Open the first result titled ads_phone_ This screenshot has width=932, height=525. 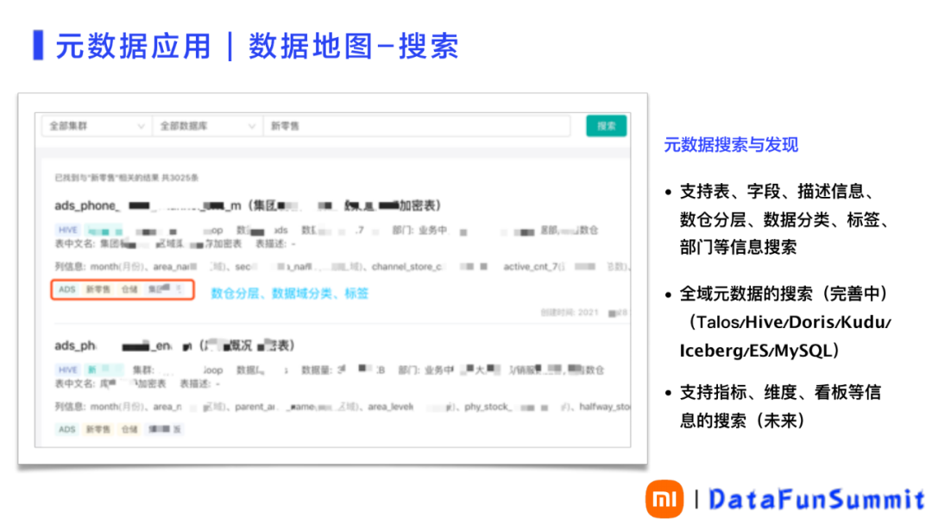(x=248, y=206)
